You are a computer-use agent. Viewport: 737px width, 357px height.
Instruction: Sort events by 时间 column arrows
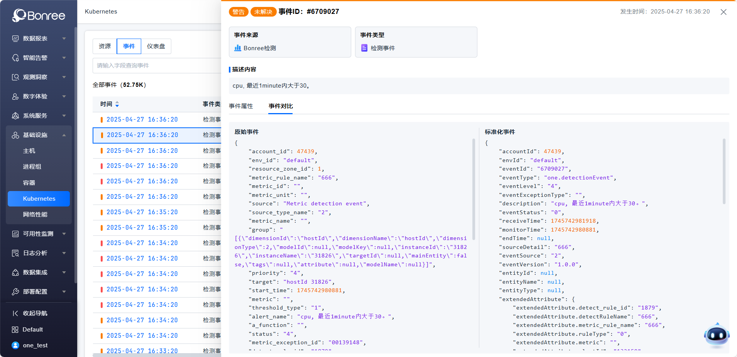[117, 104]
